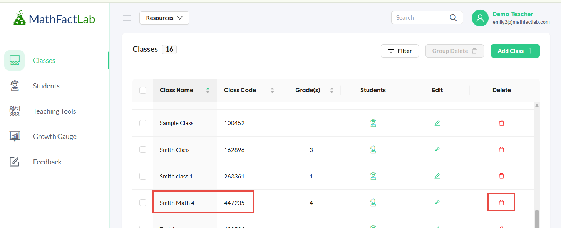The height and width of the screenshot is (228, 561).
Task: View students of Smith Math 4
Action: (x=373, y=202)
